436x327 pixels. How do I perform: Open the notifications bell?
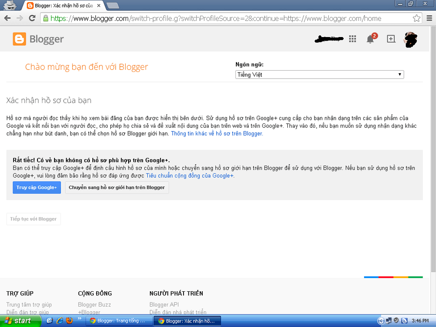click(x=370, y=39)
